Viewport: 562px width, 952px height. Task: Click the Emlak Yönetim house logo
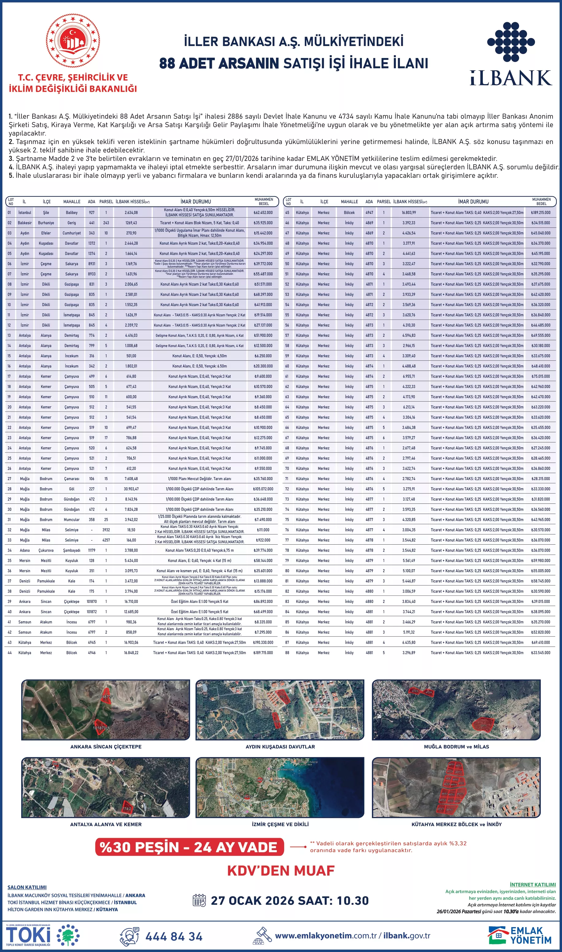tap(498, 935)
